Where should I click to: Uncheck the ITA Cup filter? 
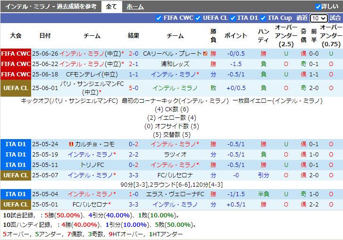pos(263,18)
